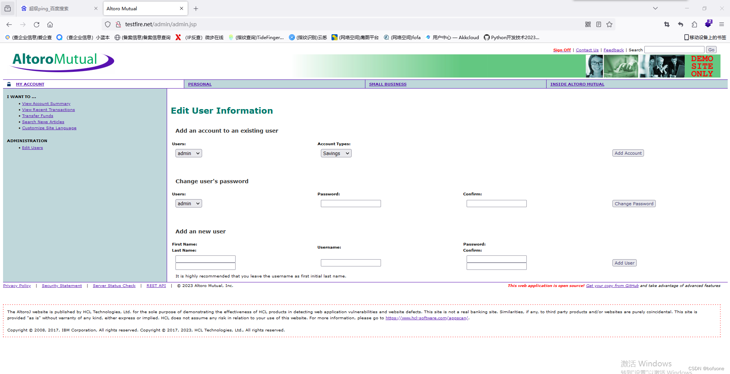This screenshot has width=730, height=374.
Task: Reload the page with the refresh icon
Action: pyautogui.click(x=37, y=24)
